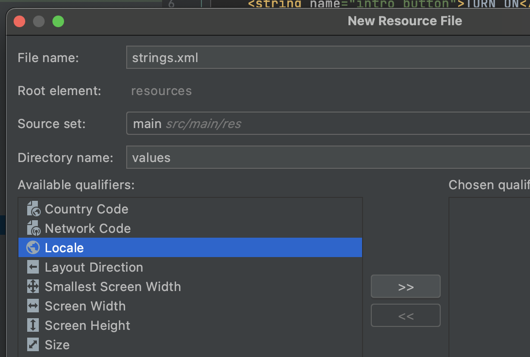The width and height of the screenshot is (530, 357).
Task: Choose the Smallest Screen Width icon
Action: coord(33,286)
